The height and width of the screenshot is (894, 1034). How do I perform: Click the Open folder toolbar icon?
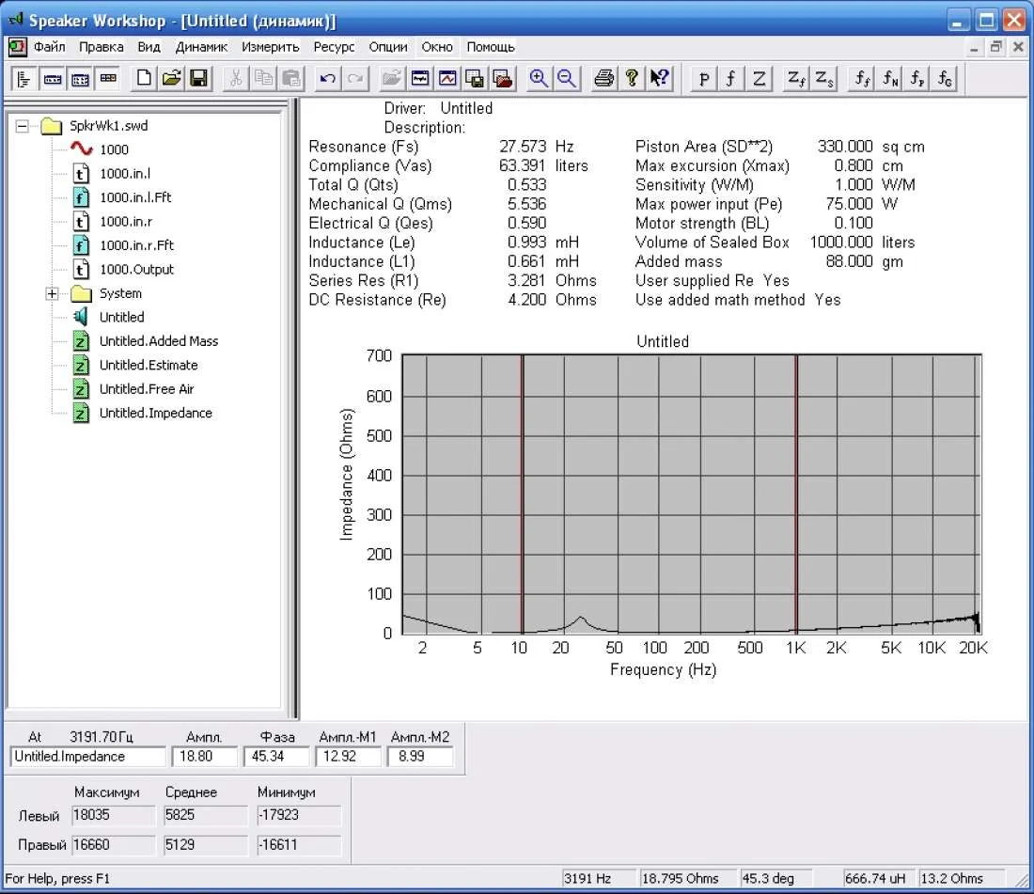click(x=171, y=79)
